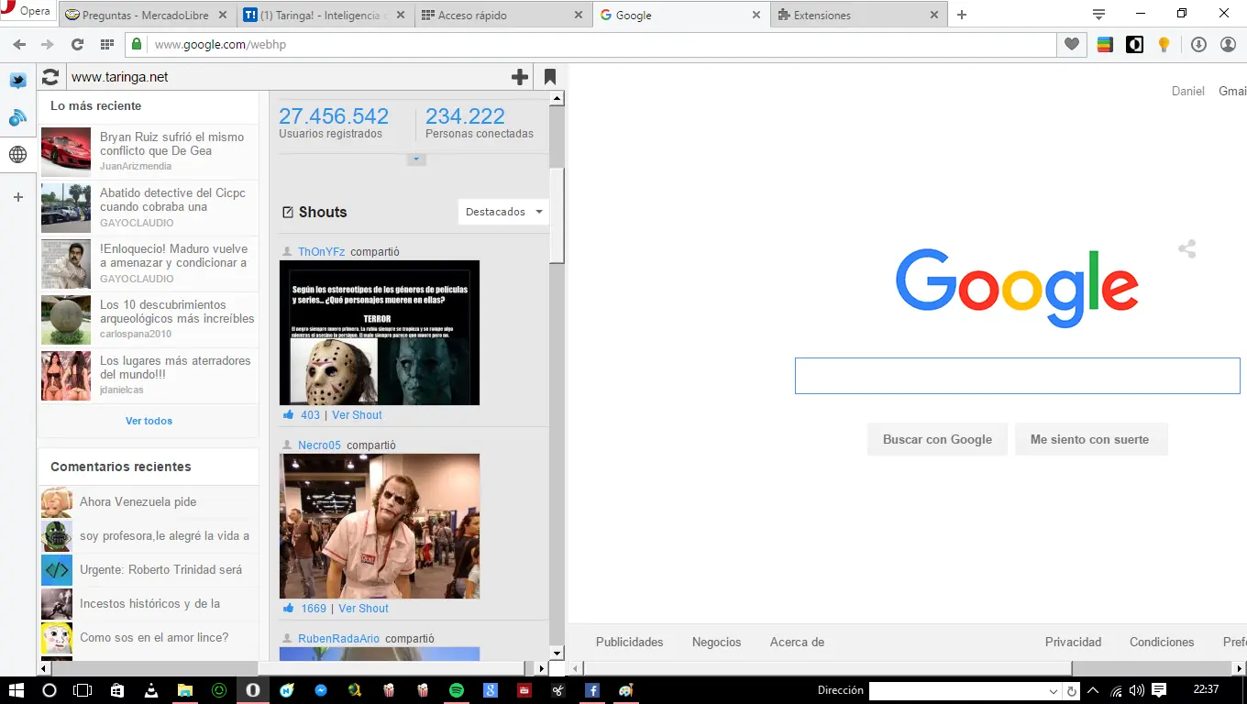The width and height of the screenshot is (1247, 704).
Task: Select the globe web panel icon
Action: 17,155
